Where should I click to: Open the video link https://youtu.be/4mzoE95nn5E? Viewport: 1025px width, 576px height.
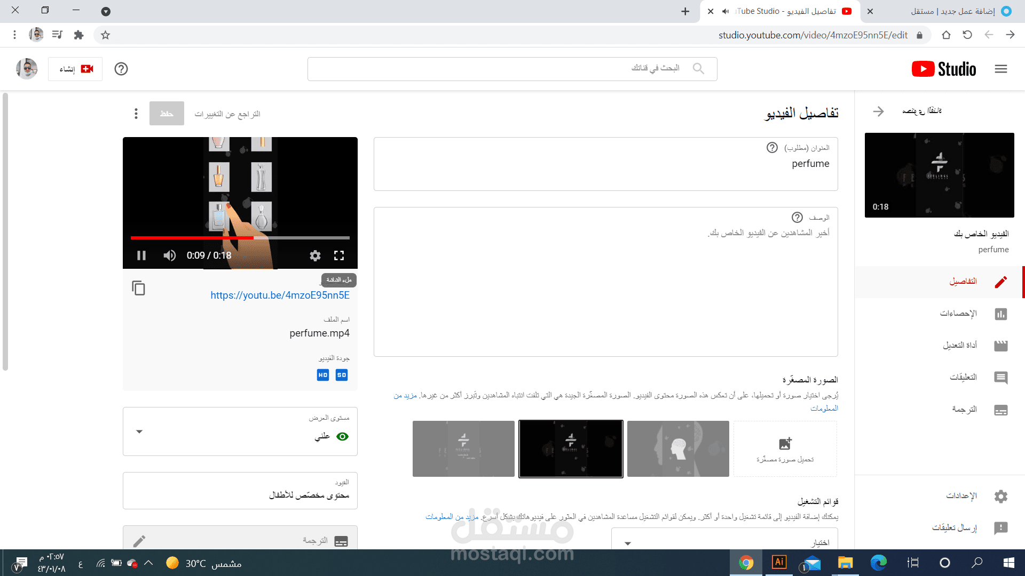[x=279, y=295]
